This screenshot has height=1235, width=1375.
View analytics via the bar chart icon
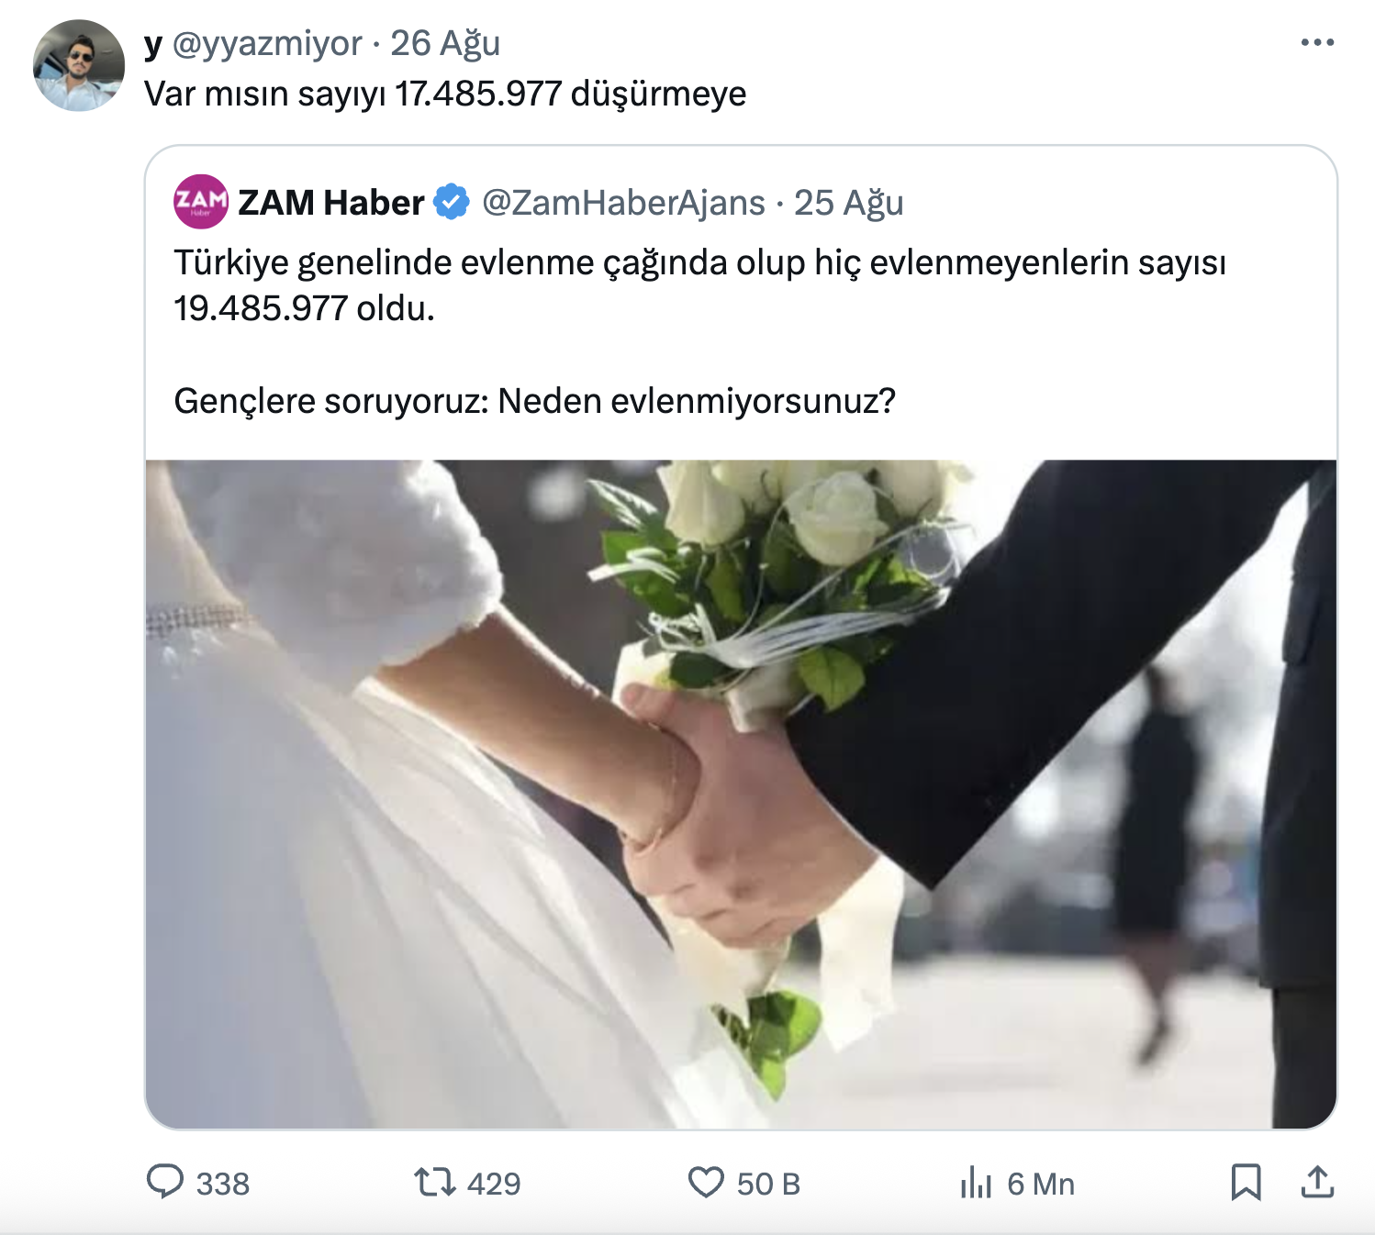pyautogui.click(x=976, y=1183)
